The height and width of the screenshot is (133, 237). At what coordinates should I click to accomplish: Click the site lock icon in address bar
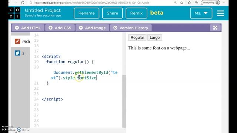click(31, 3)
